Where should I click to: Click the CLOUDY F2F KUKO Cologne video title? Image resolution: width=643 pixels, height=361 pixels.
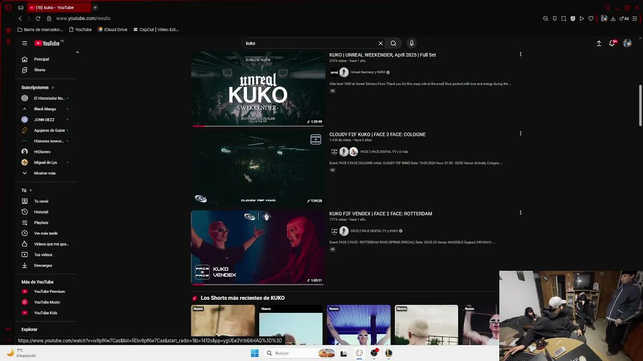click(x=377, y=134)
